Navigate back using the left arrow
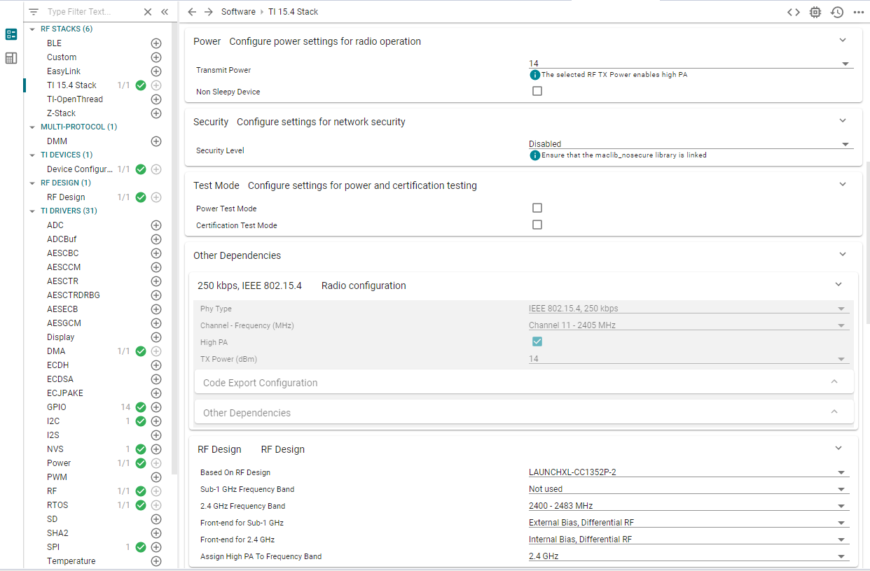The height and width of the screenshot is (571, 870). (192, 12)
